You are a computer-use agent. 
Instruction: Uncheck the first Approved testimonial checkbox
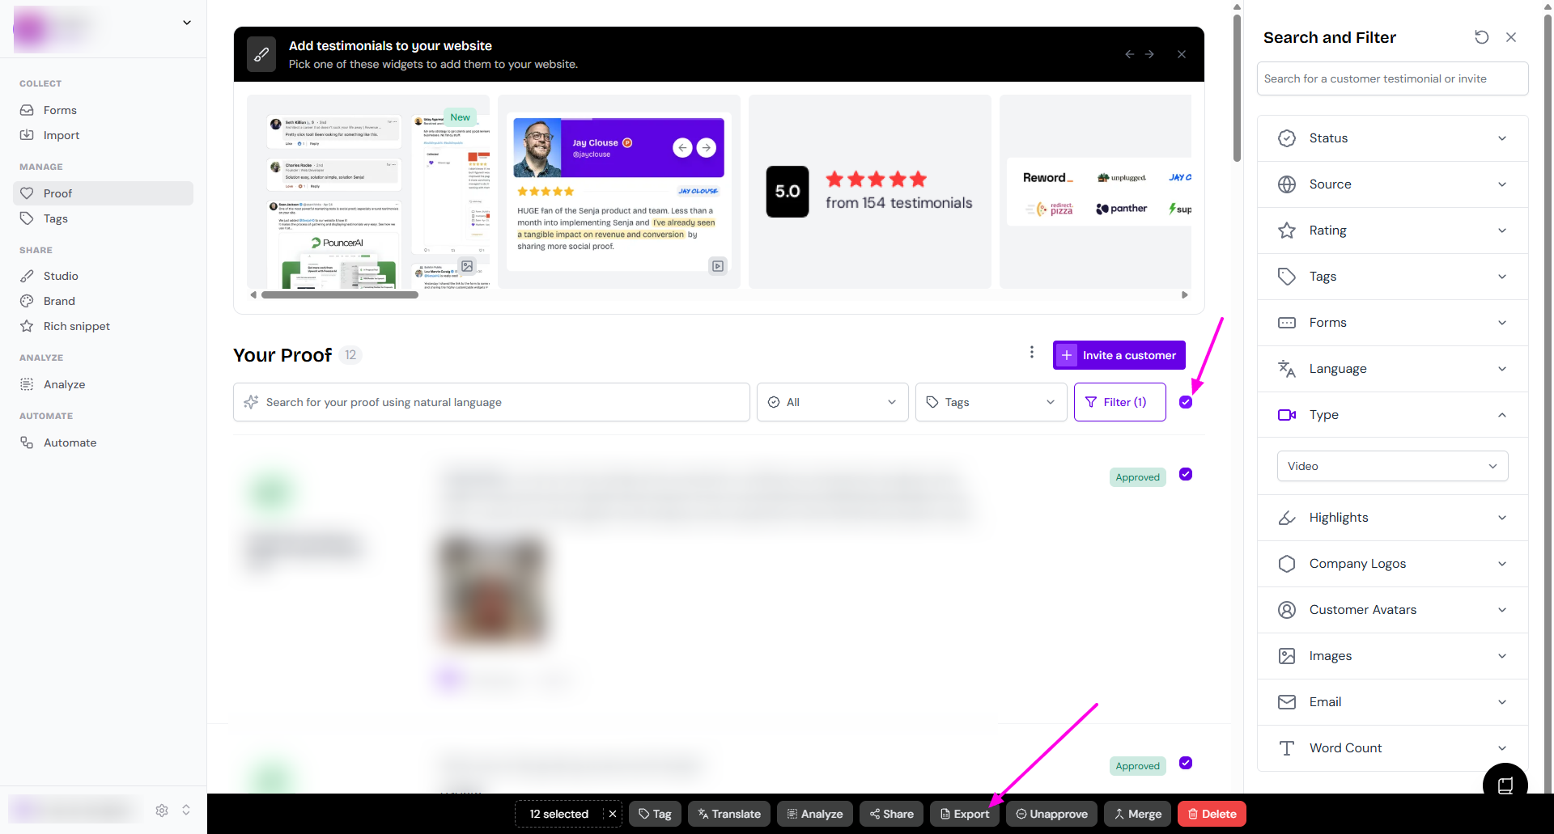tap(1186, 474)
